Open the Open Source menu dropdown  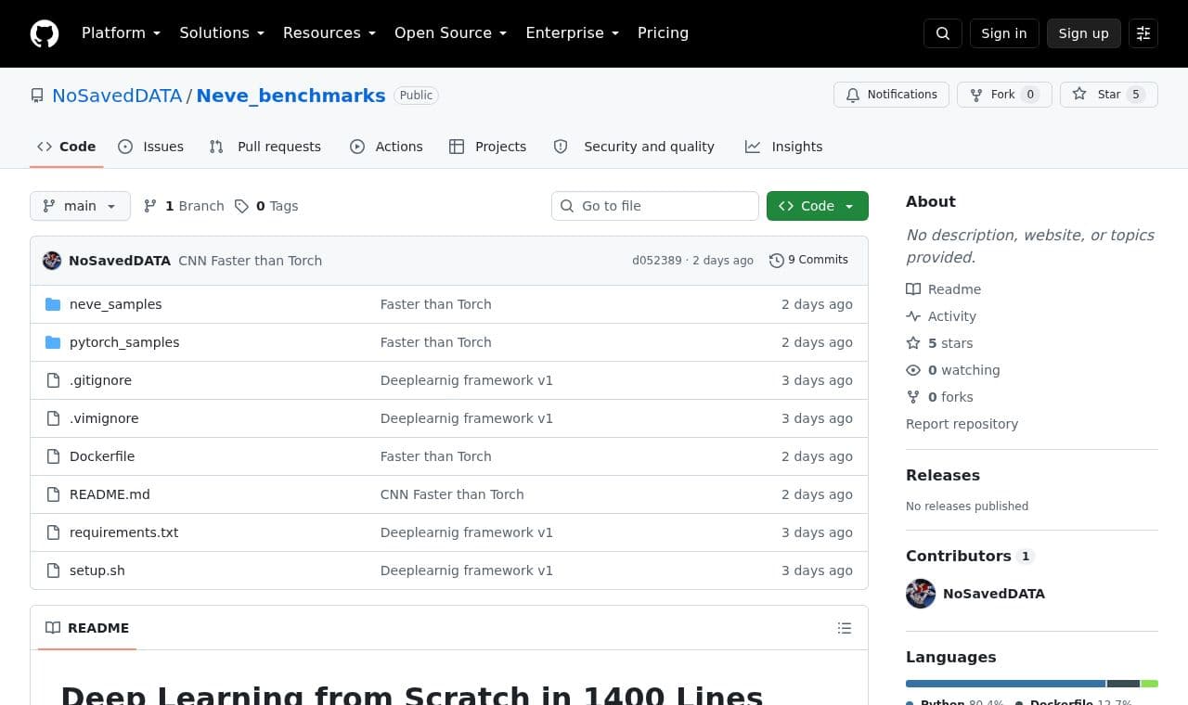(451, 32)
